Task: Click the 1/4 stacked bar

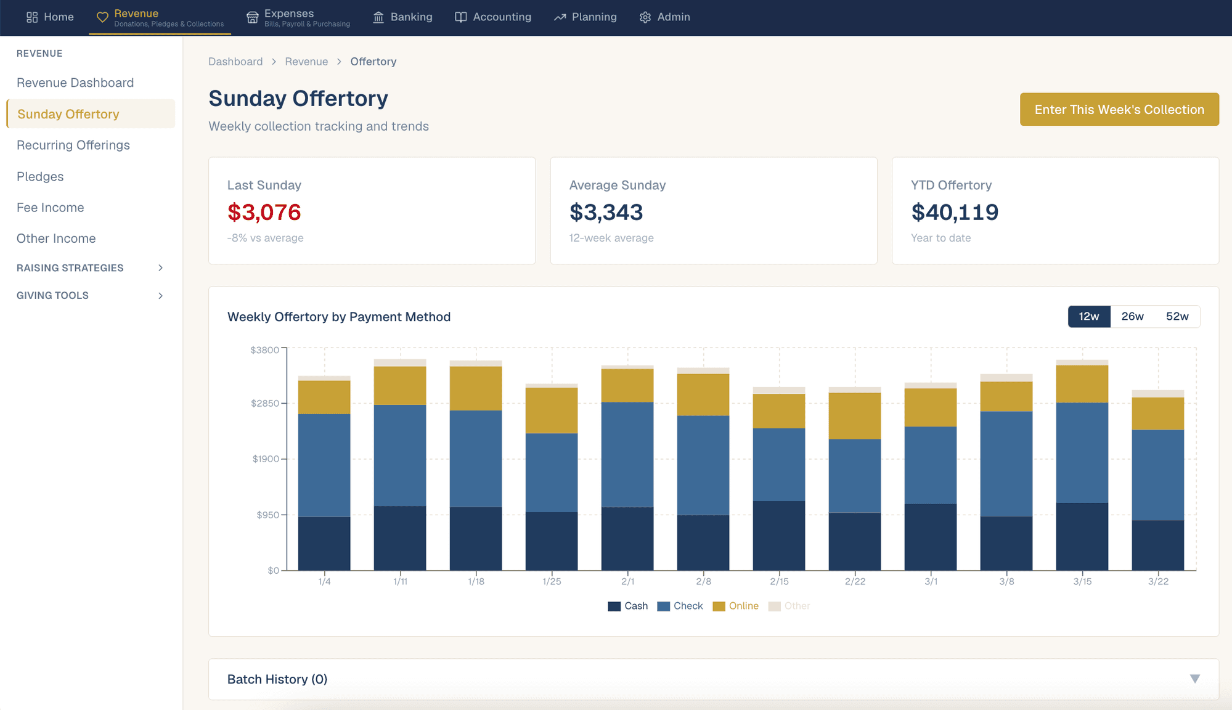Action: [x=324, y=473]
